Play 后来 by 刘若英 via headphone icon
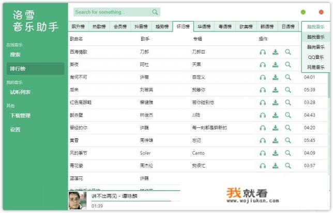This screenshot has width=333, height=213. tap(263, 90)
